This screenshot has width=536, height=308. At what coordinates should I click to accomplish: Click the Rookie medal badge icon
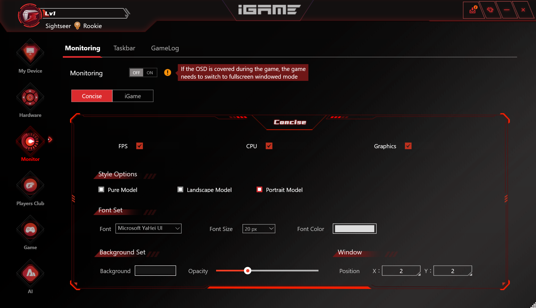click(x=77, y=26)
